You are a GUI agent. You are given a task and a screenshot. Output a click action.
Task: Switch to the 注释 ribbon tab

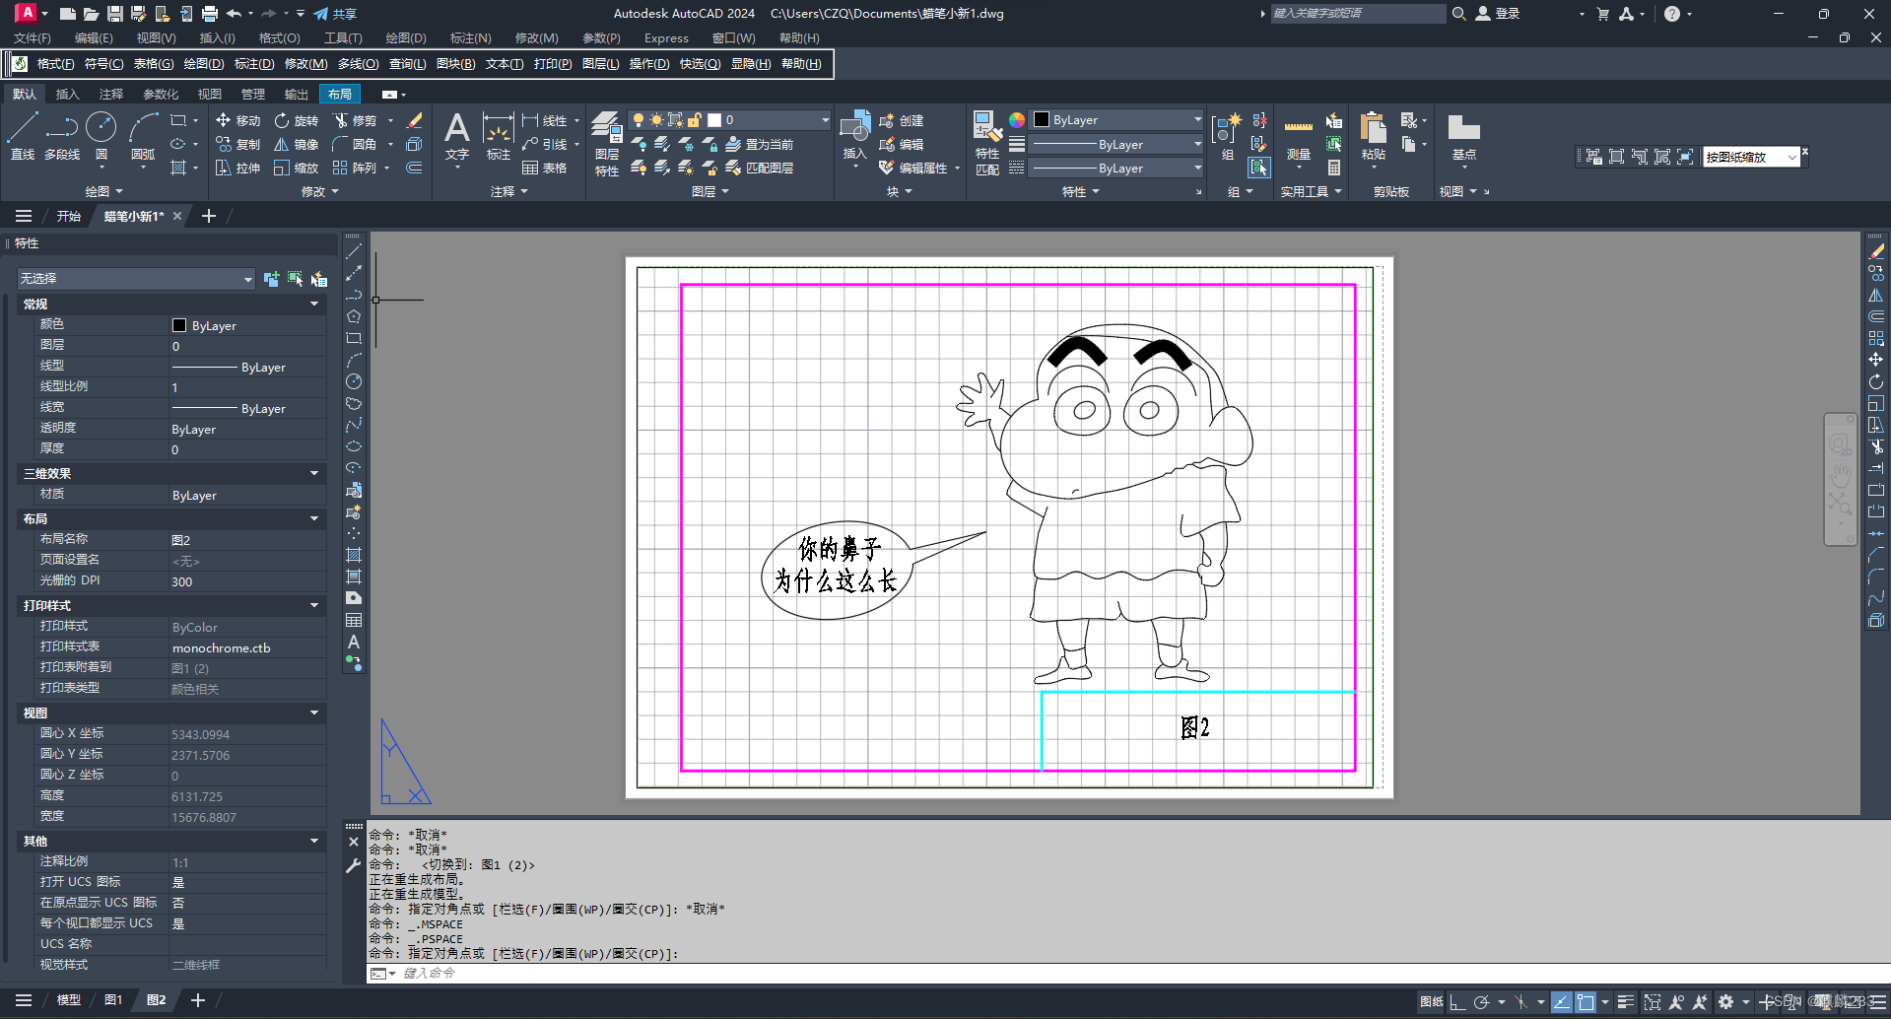(111, 95)
